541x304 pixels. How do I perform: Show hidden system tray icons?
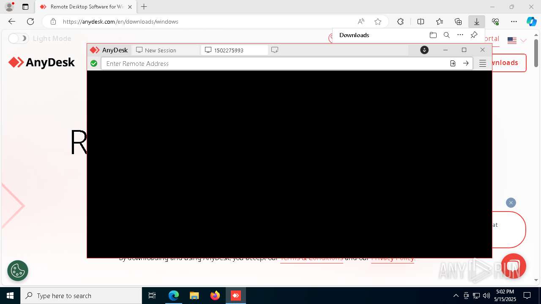pos(456,296)
